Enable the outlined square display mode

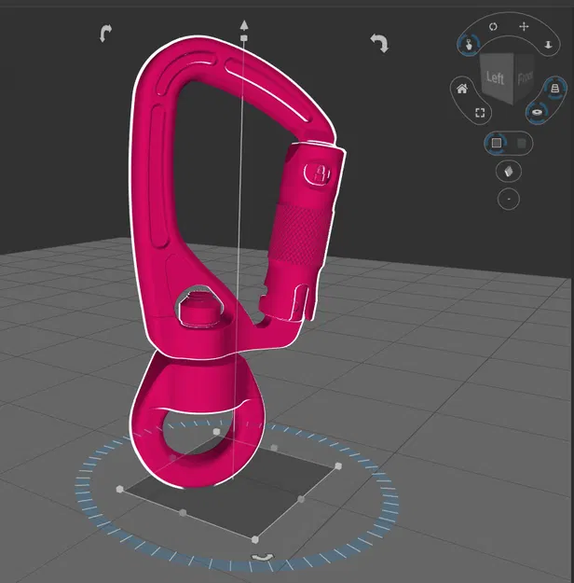[497, 143]
